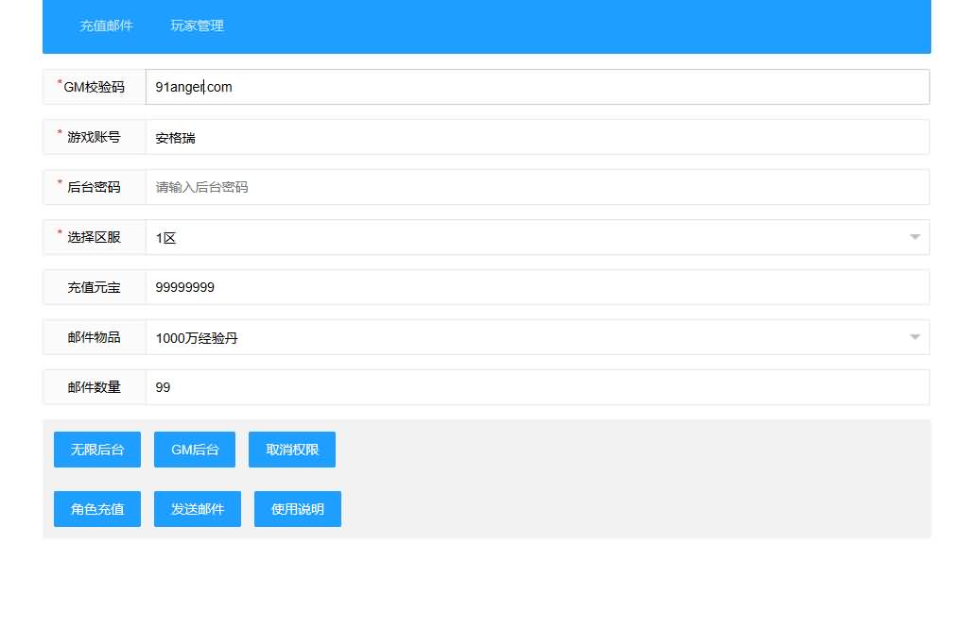
Task: Click the GM校验码 field label
Action: (94, 87)
